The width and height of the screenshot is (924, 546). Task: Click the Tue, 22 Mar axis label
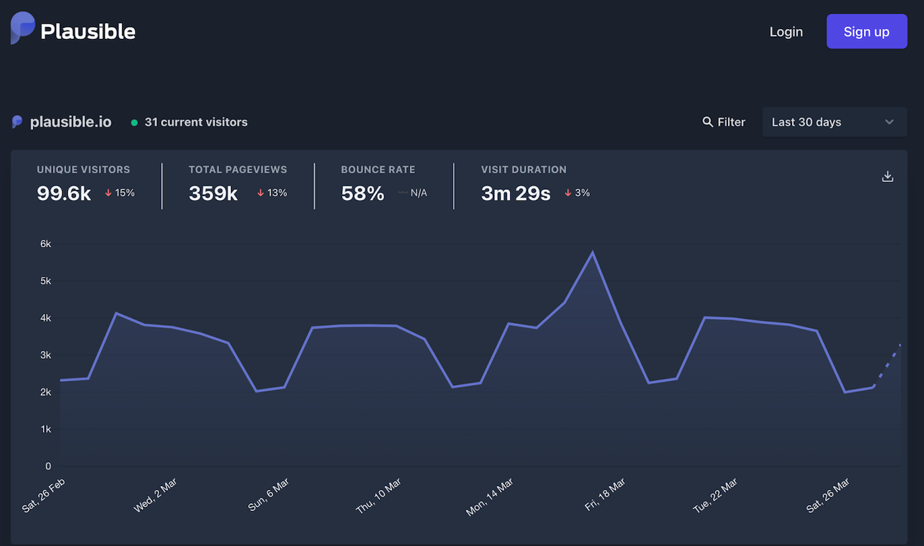(x=715, y=496)
